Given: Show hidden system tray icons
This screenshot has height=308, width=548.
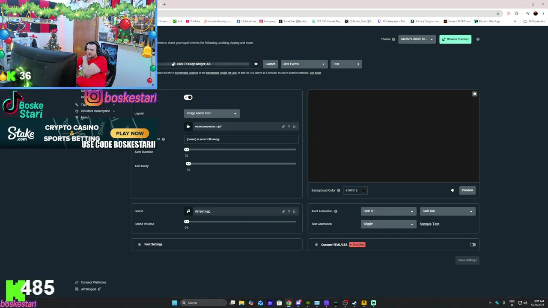Looking at the screenshot, I should coord(490,303).
